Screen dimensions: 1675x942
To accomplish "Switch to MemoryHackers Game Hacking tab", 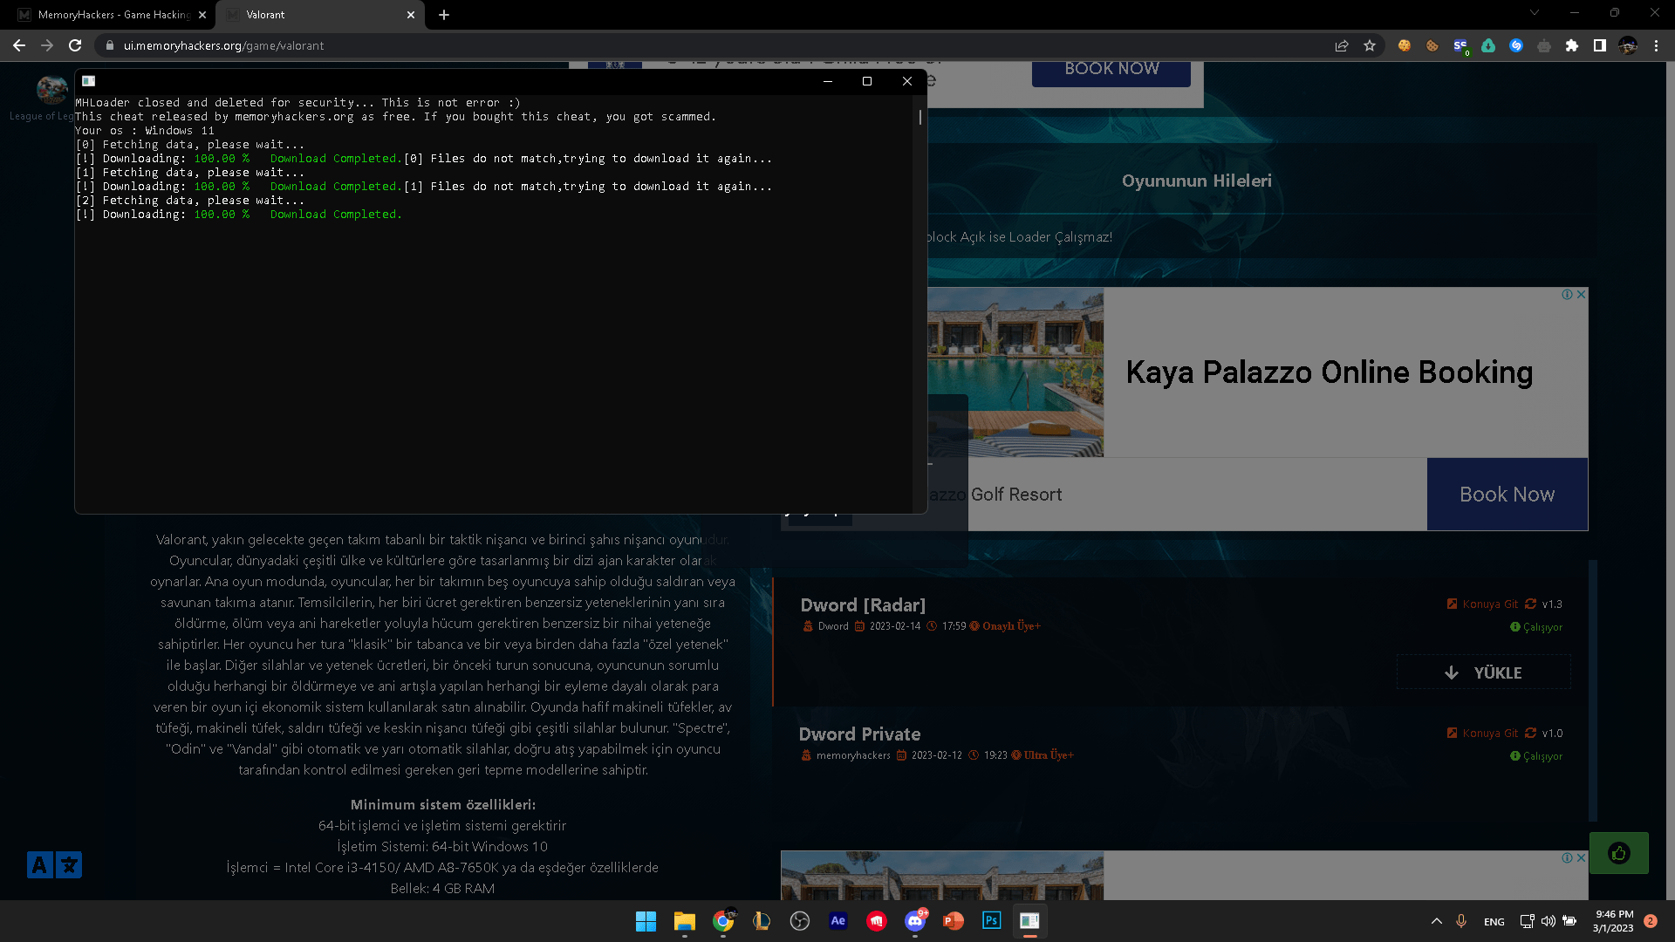I will click(113, 15).
